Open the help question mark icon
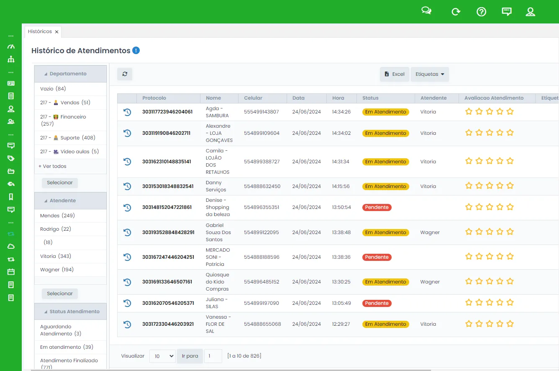The image size is (559, 371). [481, 12]
